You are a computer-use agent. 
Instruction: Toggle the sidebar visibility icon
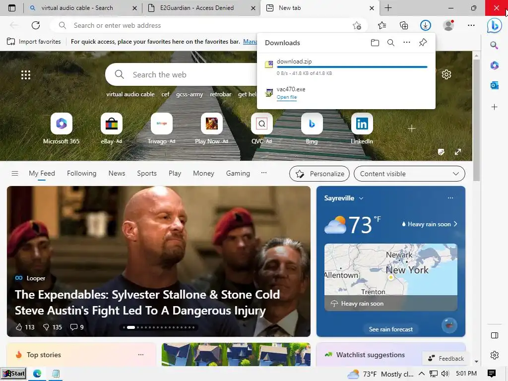click(495, 335)
